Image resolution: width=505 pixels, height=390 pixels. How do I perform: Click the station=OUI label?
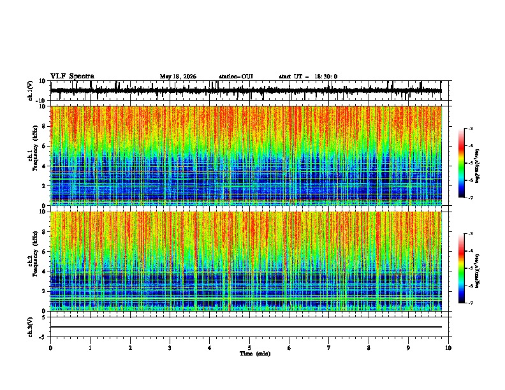236,76
